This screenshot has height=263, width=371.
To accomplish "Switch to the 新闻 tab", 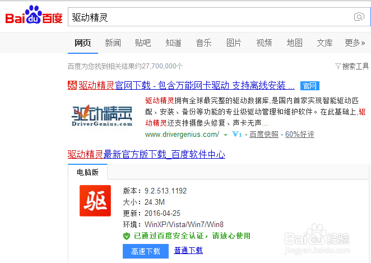I will coord(113,43).
